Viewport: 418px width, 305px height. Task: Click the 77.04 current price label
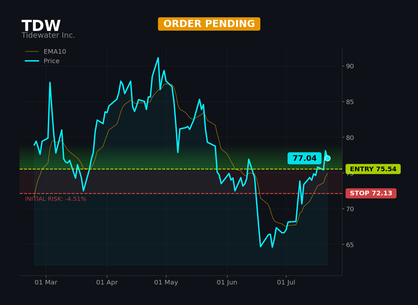click(x=304, y=159)
